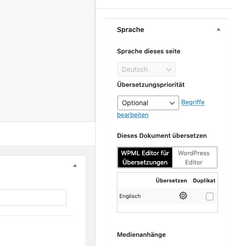
Task: Open the Deutsch language dropdown
Action: point(147,69)
